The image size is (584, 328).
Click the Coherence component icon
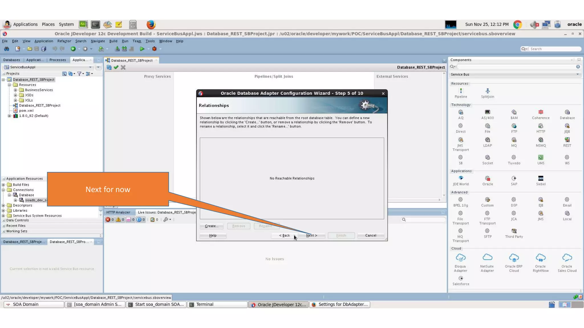pyautogui.click(x=540, y=112)
